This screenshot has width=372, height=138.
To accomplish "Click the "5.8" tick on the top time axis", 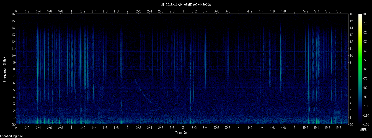I will [x=339, y=11].
